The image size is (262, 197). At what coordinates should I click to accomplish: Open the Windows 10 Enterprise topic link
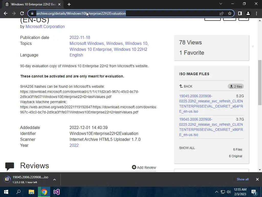click(91, 50)
